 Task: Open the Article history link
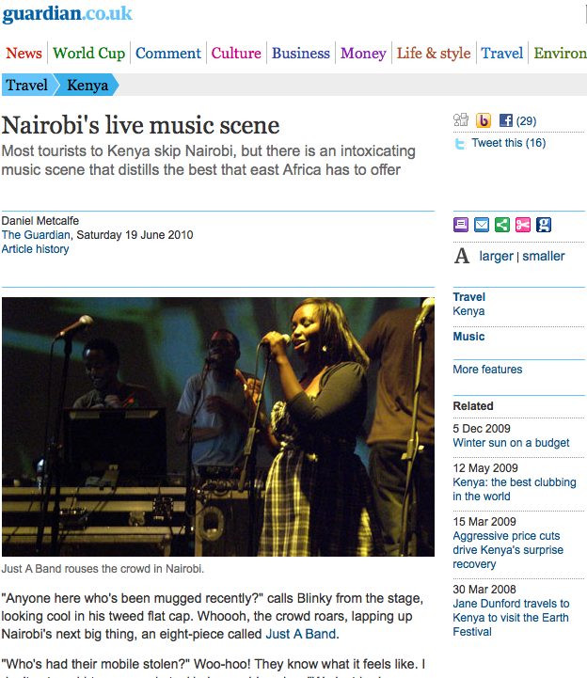coord(35,249)
